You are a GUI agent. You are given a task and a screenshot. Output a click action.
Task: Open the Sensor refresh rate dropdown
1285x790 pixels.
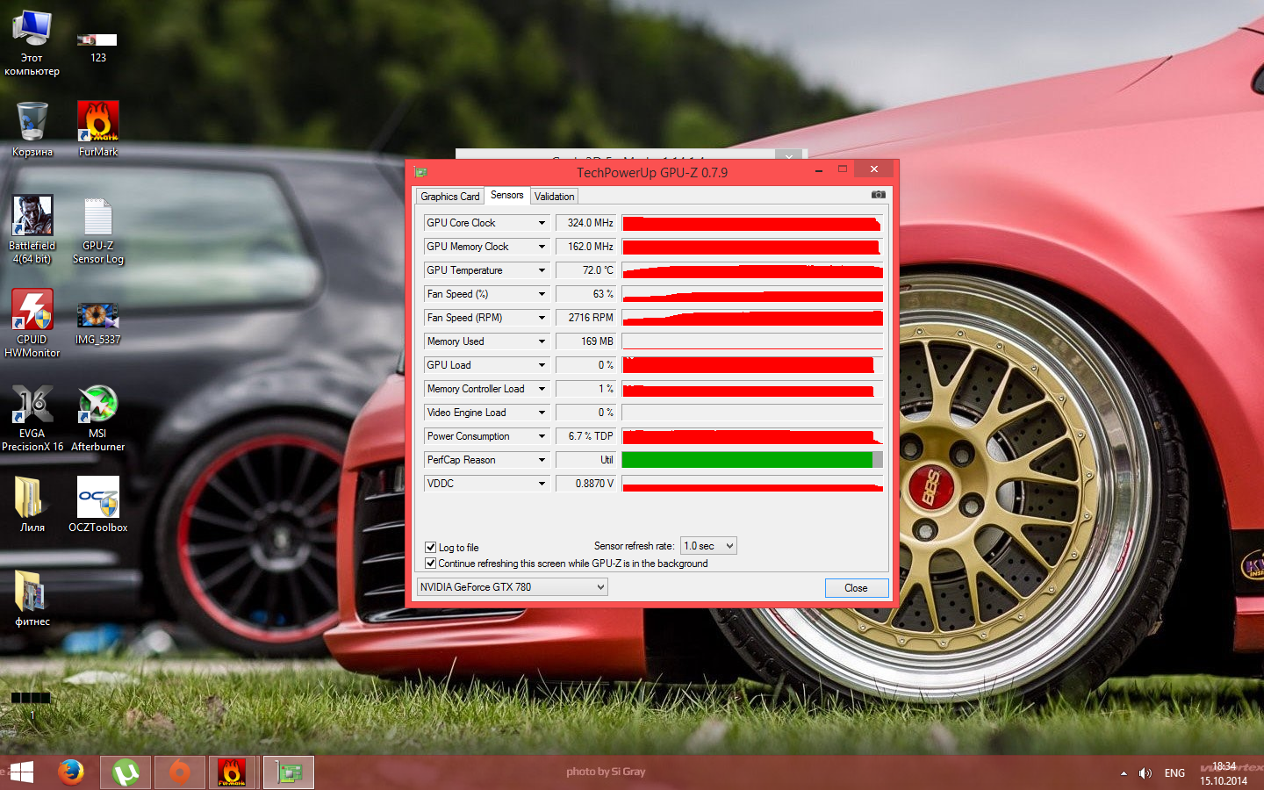pyautogui.click(x=708, y=546)
